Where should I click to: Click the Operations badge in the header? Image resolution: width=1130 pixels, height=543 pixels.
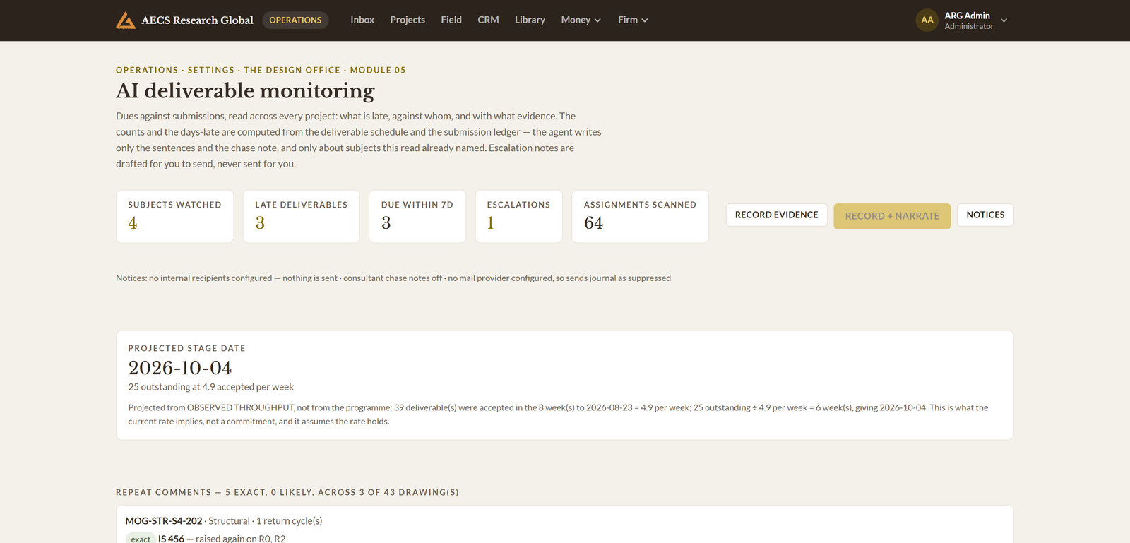295,20
